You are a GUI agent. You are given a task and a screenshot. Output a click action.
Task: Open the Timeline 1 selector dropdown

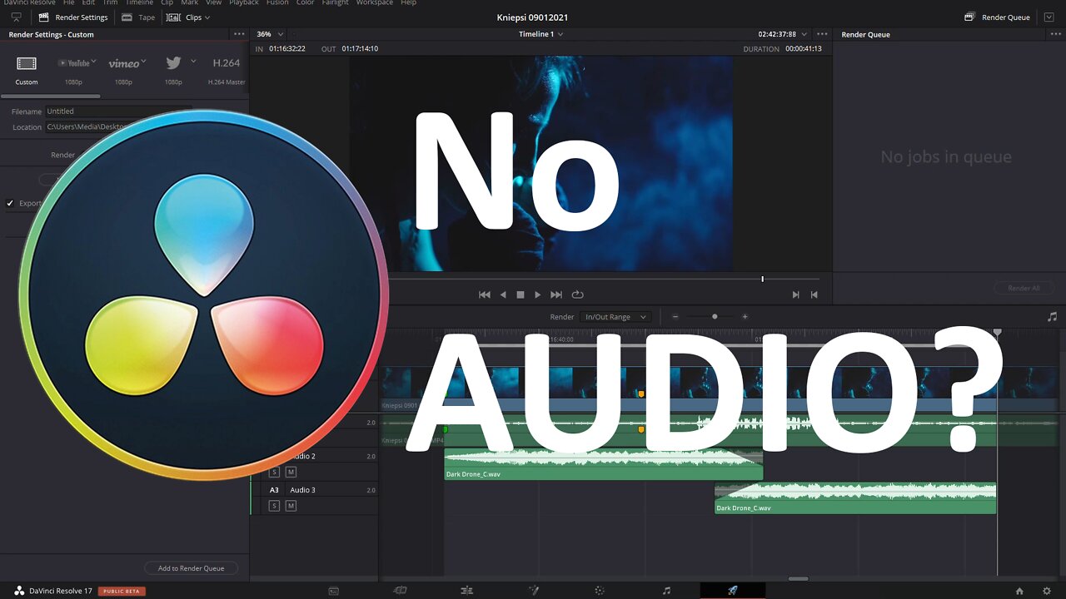tap(540, 34)
